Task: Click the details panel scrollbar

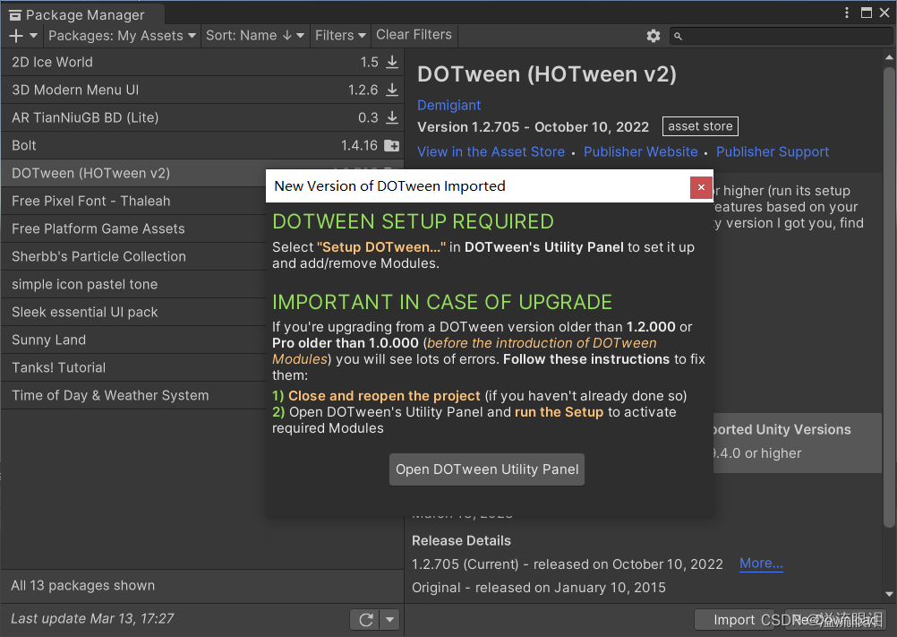Action: pos(888,297)
